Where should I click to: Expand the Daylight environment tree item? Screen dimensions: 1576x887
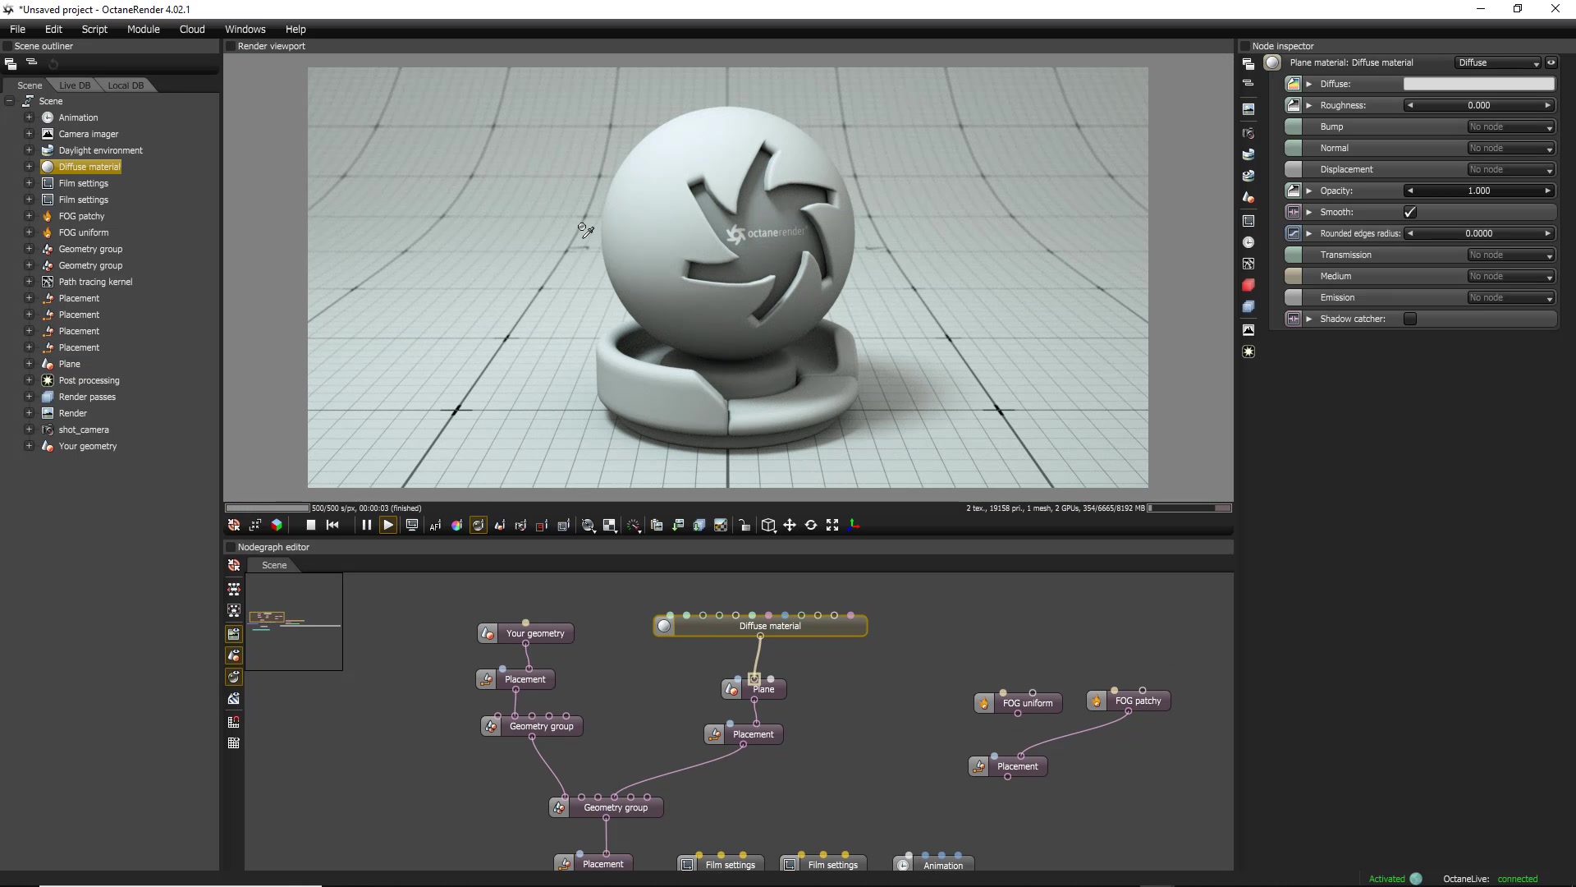(29, 150)
